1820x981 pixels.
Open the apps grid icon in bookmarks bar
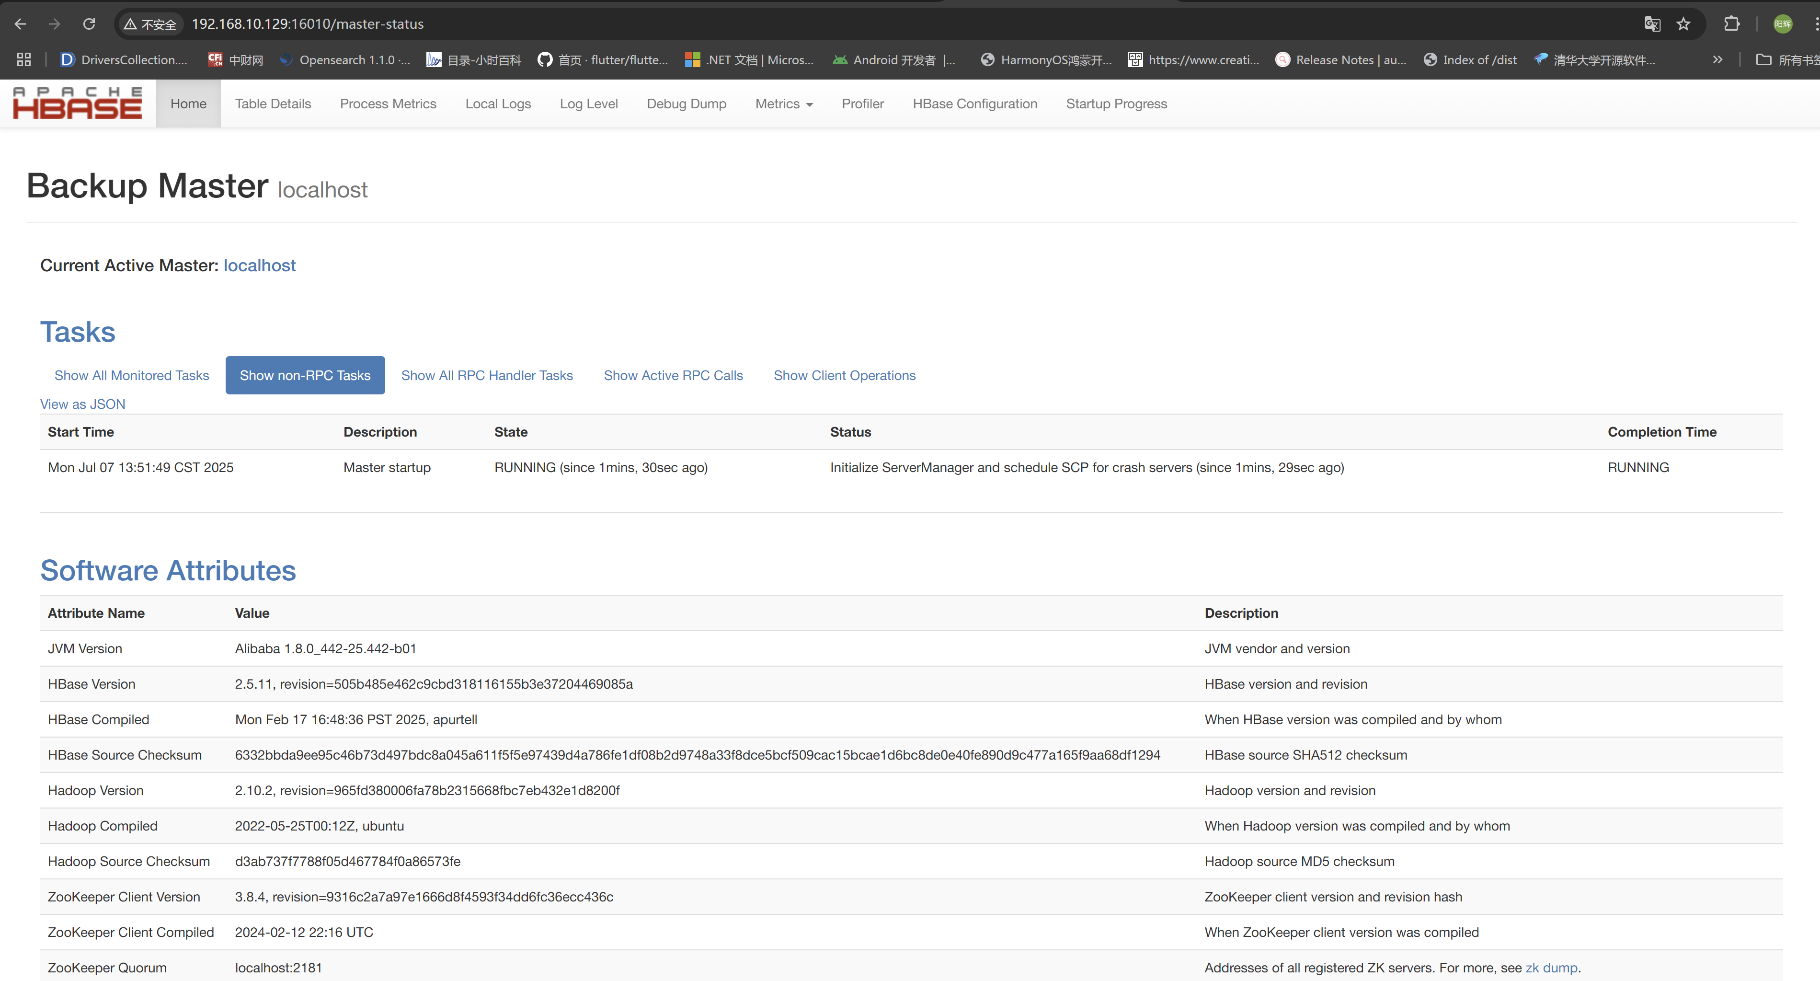pyautogui.click(x=23, y=60)
